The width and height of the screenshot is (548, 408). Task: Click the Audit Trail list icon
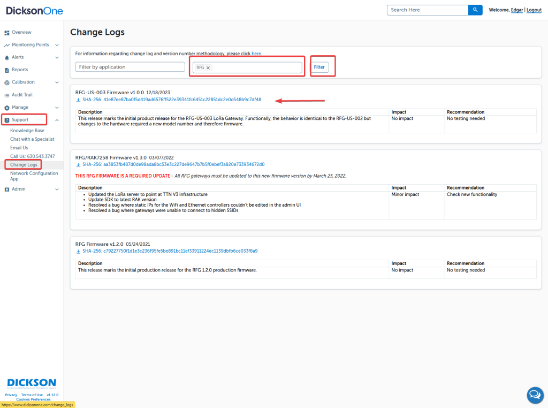7,95
